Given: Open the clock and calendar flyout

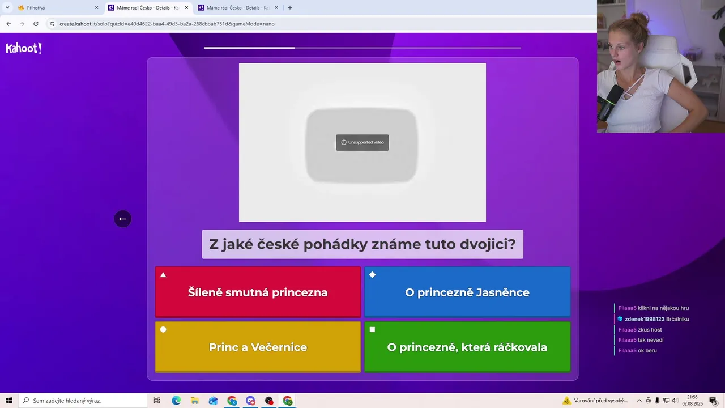Looking at the screenshot, I should coord(693,401).
